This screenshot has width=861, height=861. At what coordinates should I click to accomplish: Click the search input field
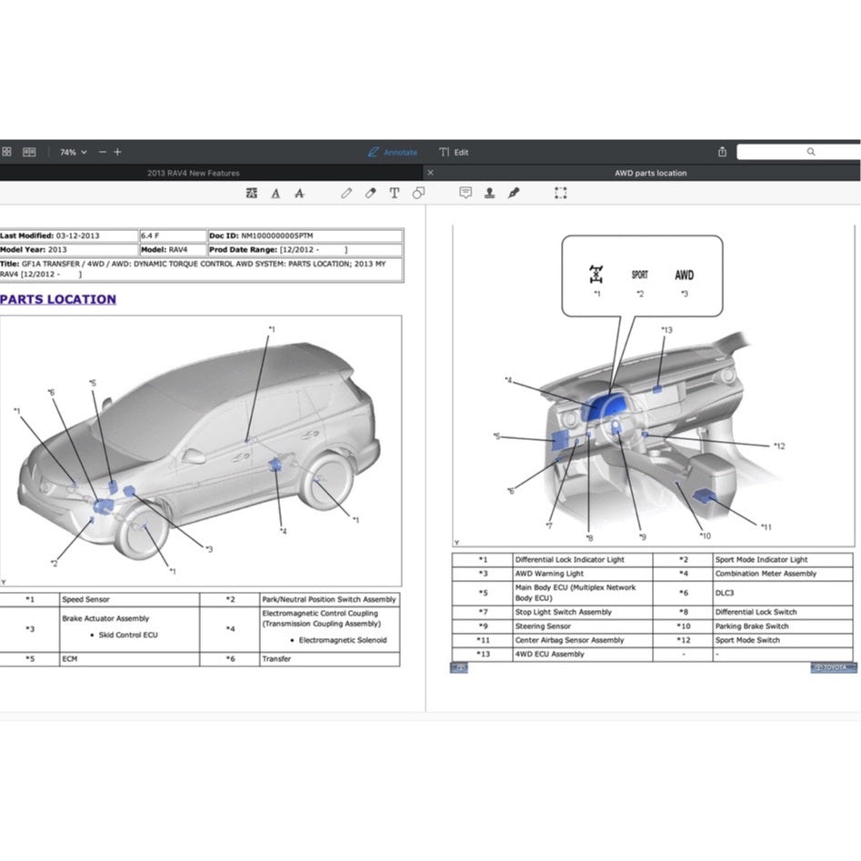point(797,152)
